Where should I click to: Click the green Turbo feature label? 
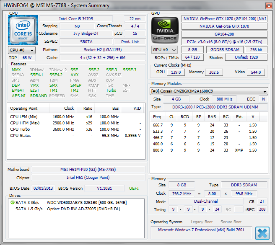tap(111, 90)
